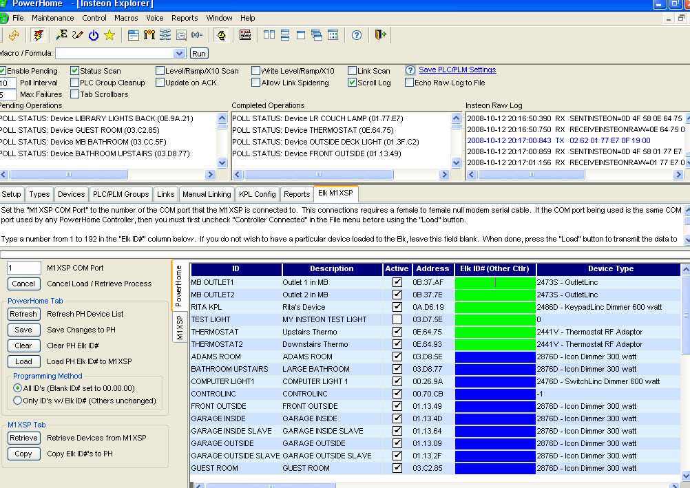Select Only ID's w/ Elk ID# radio button
The width and height of the screenshot is (690, 488).
point(18,401)
